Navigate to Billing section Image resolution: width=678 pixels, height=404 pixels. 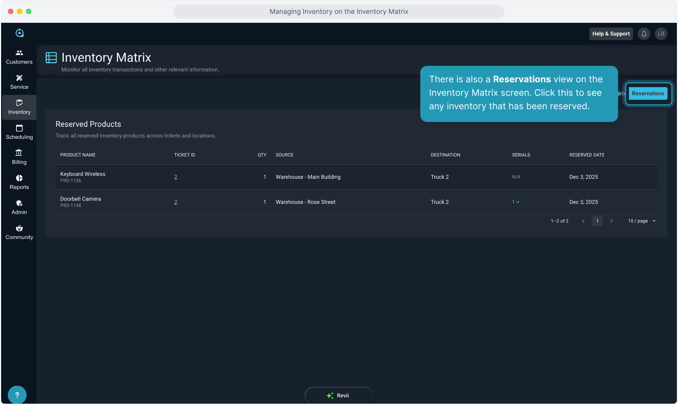point(19,157)
